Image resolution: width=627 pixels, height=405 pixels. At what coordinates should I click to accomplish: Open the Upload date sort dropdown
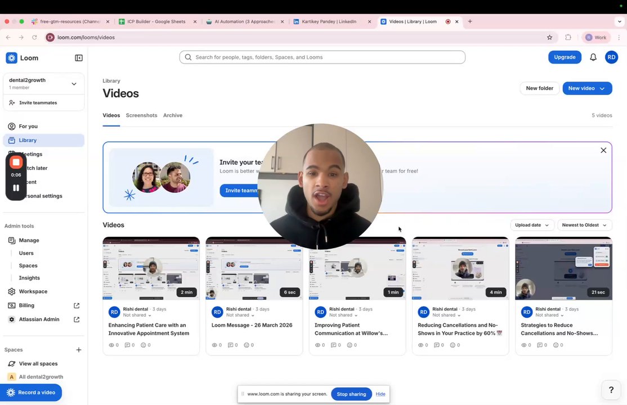532,225
